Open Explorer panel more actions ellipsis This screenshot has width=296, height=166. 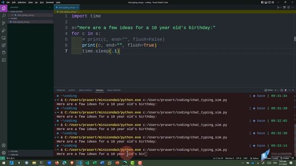point(50,7)
